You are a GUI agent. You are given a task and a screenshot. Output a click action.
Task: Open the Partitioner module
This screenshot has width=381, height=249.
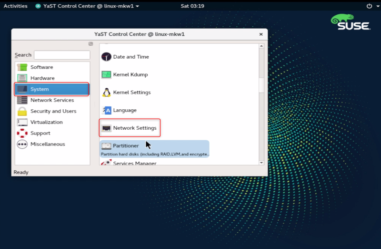(x=154, y=149)
